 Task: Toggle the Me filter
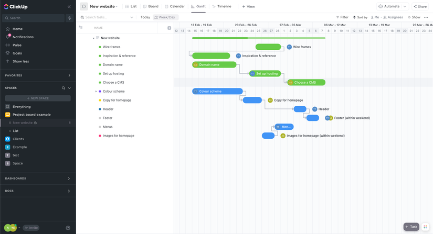tap(375, 17)
